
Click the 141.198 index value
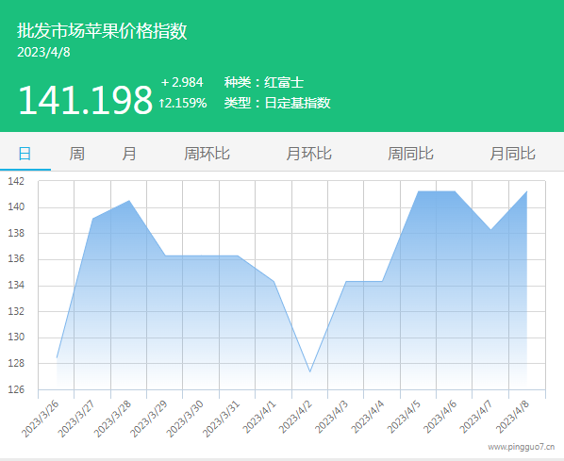tap(86, 100)
